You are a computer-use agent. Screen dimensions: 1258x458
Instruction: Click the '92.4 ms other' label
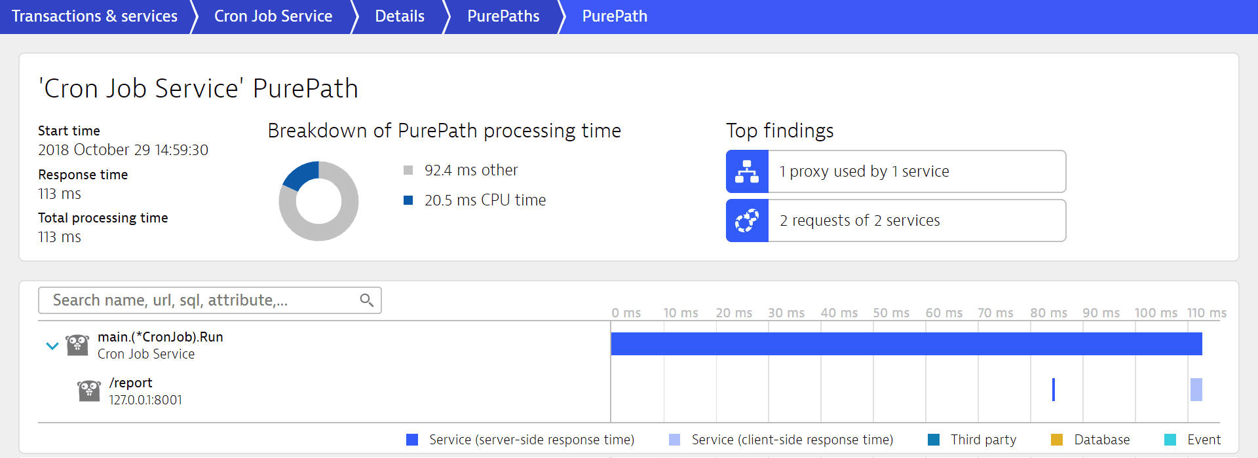pyautogui.click(x=471, y=170)
